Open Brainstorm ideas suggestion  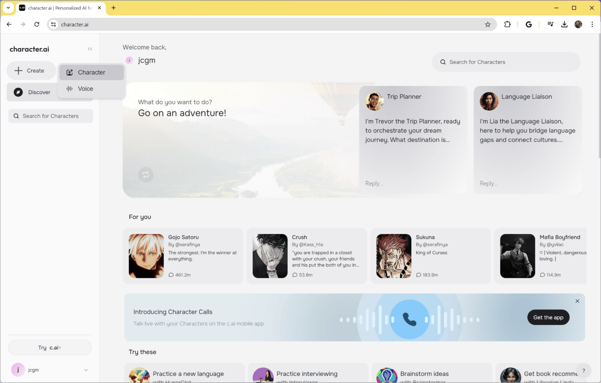tap(432, 373)
